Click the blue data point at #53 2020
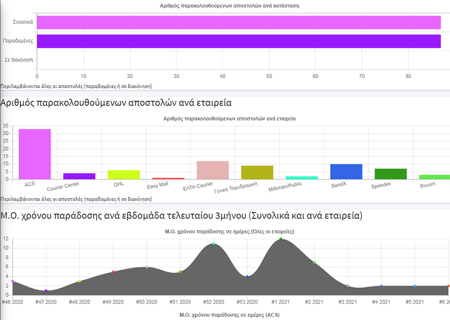Viewport: 450px width, 320px height. tap(247, 277)
